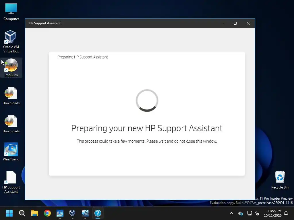Select the upper Downloads file below ImgBurn

point(11,96)
